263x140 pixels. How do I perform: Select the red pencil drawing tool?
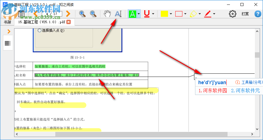coord(208,14)
